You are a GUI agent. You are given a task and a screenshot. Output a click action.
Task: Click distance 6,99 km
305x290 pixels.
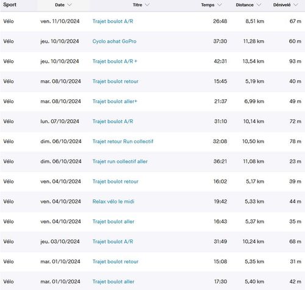point(254,101)
